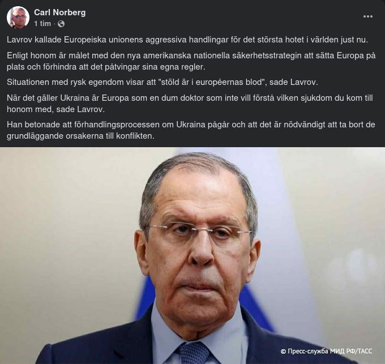The image size is (385, 364).
Task: Open the post permalink '1 tim'
Action: click(x=42, y=24)
